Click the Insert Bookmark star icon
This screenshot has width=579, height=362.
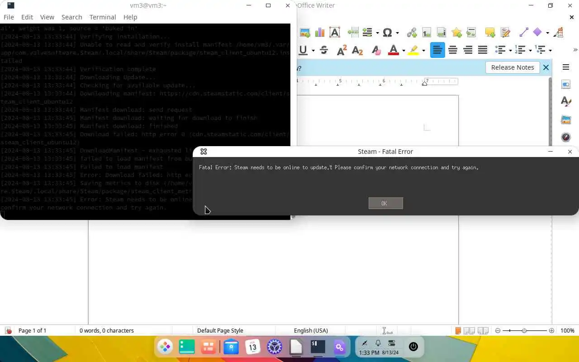click(x=456, y=33)
